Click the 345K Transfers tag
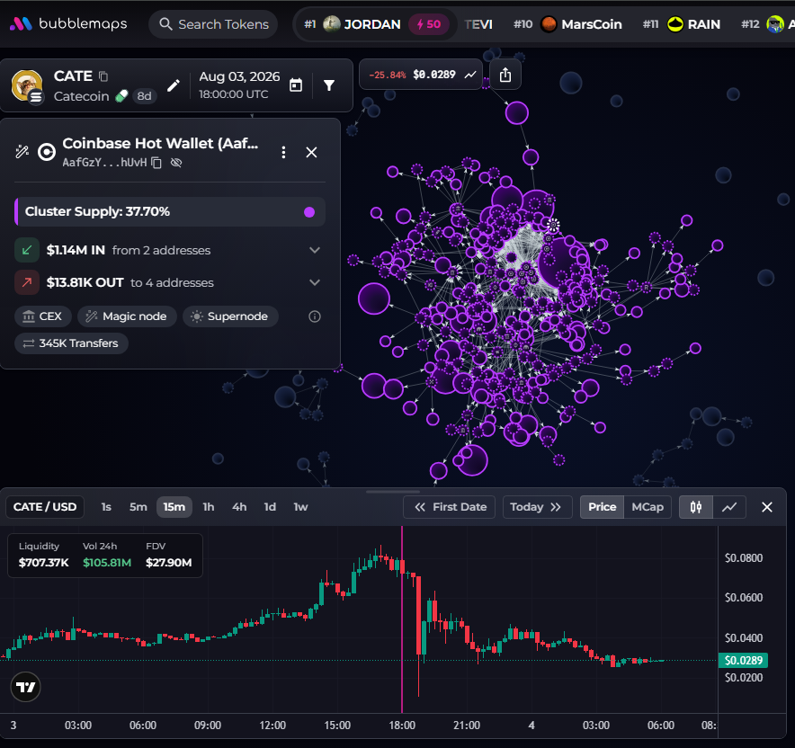Viewport: 795px width, 748px height. click(71, 343)
